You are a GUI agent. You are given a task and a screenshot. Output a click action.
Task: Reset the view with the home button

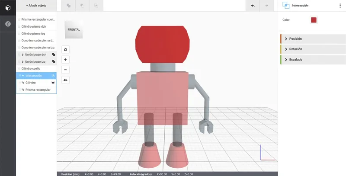[65, 50]
